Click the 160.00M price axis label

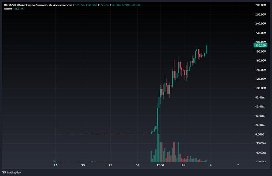click(260, 61)
